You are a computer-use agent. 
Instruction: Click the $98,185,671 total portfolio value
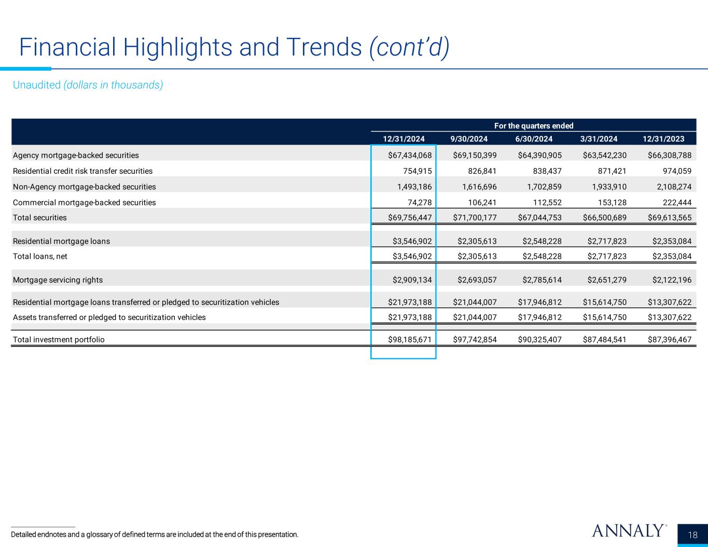point(410,340)
